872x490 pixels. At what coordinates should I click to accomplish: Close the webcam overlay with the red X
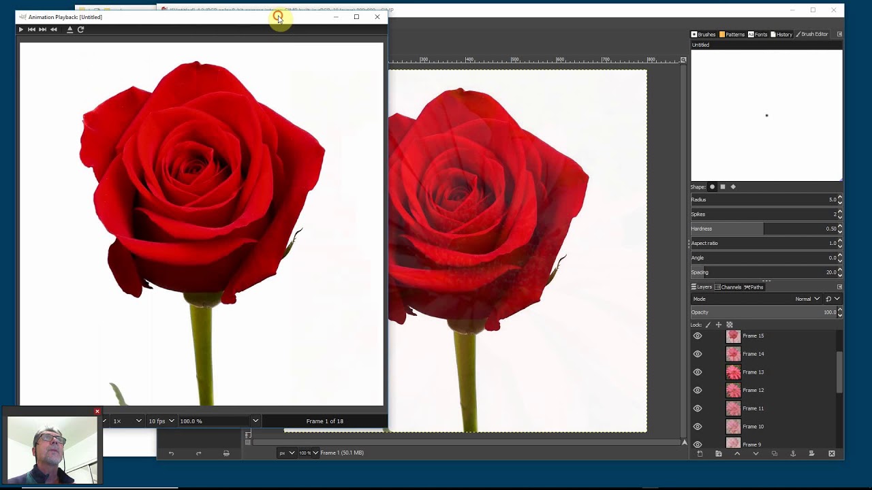pyautogui.click(x=97, y=411)
